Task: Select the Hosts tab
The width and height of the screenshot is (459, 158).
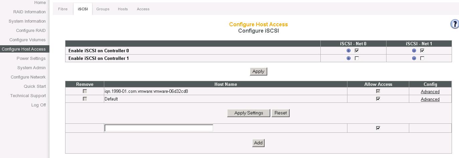Action: [123, 9]
